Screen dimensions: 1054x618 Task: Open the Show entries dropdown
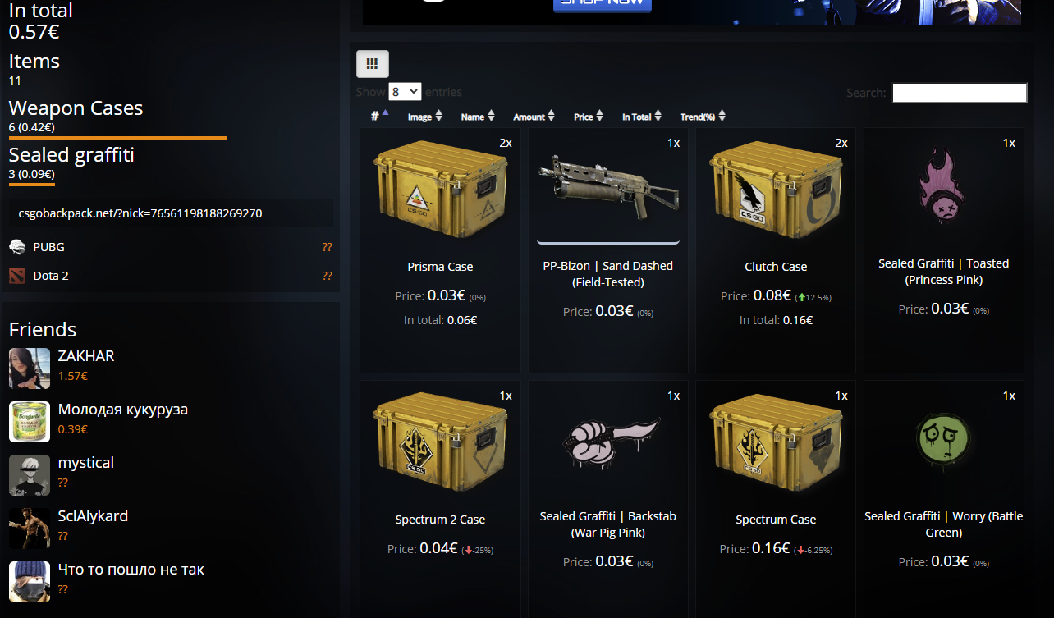[x=406, y=92]
